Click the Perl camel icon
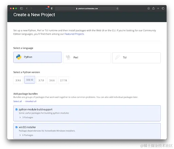The height and width of the screenshot is (149, 174). [x=68, y=57]
